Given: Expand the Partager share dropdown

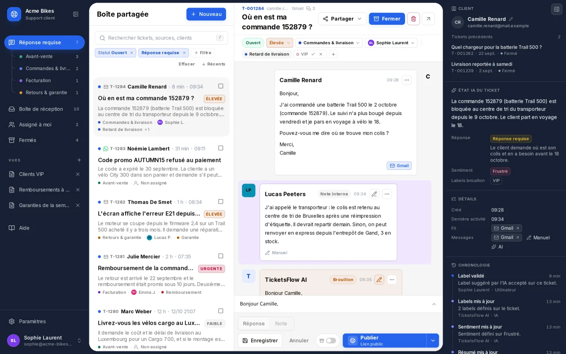Looking at the screenshot, I should click(x=342, y=19).
